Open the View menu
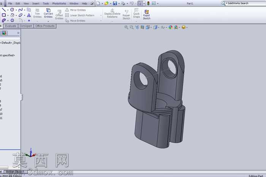Screen dimensions: 266x177 (26, 3)
